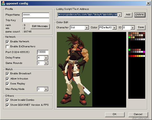Click the ggxxnet app icon in title bar
152x120 pixels.
(3, 3)
